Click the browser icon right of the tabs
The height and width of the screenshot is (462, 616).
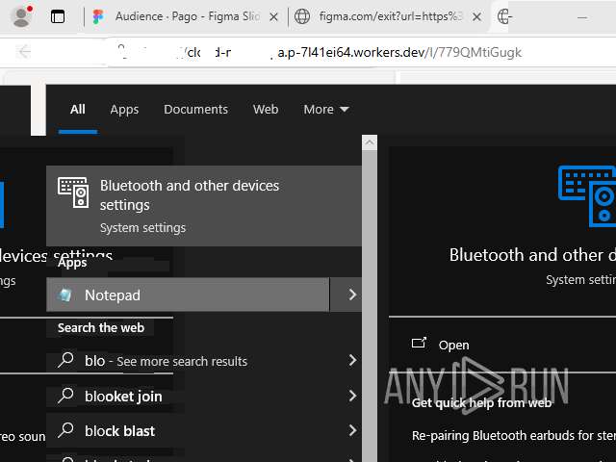click(x=504, y=16)
